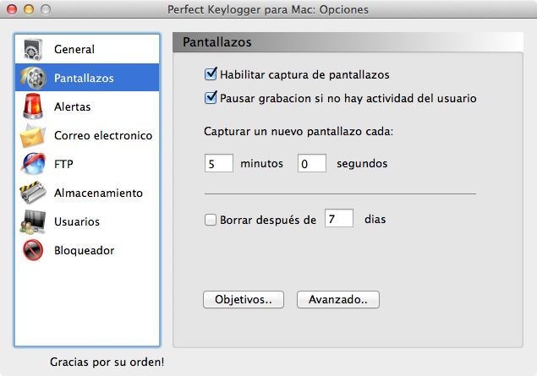The width and height of the screenshot is (537, 376).
Task: Click the Almacenamiento drive icon
Action: [33, 193]
